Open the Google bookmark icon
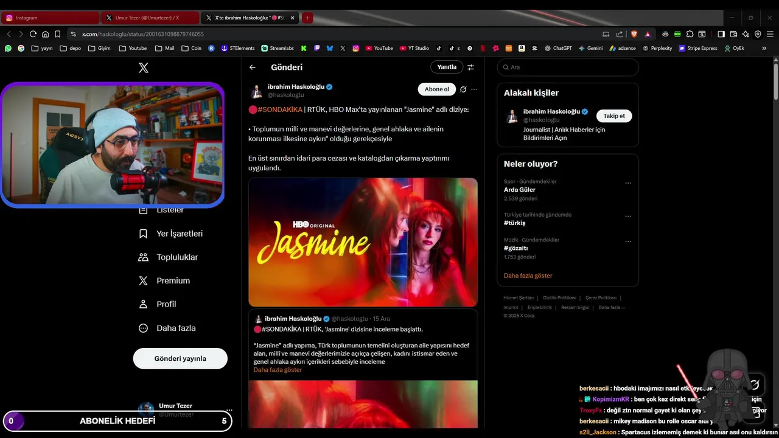 pyautogui.click(x=21, y=48)
